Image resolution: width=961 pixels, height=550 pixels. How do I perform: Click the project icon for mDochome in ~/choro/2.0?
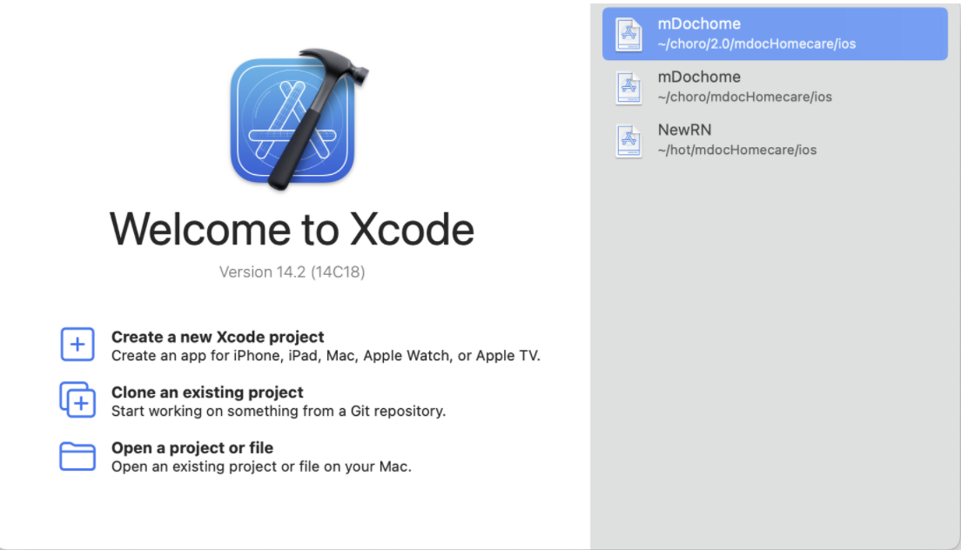628,34
